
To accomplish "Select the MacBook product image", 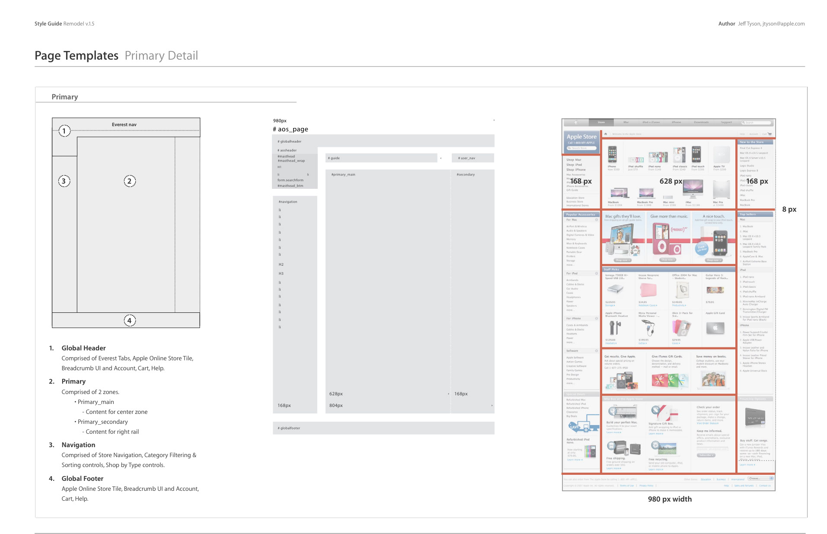I will [619, 194].
